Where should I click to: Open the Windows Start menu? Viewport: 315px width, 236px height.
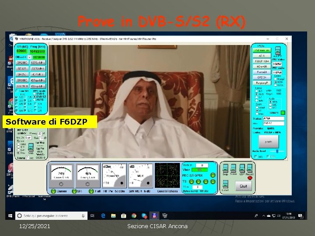(x=10, y=216)
